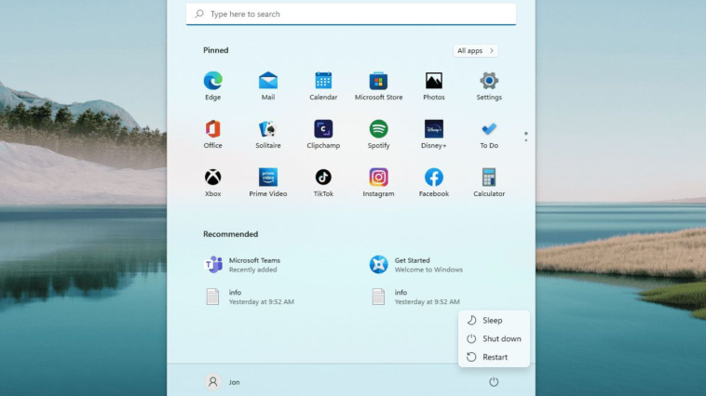Click the power button icon
The image size is (706, 396).
click(x=494, y=382)
